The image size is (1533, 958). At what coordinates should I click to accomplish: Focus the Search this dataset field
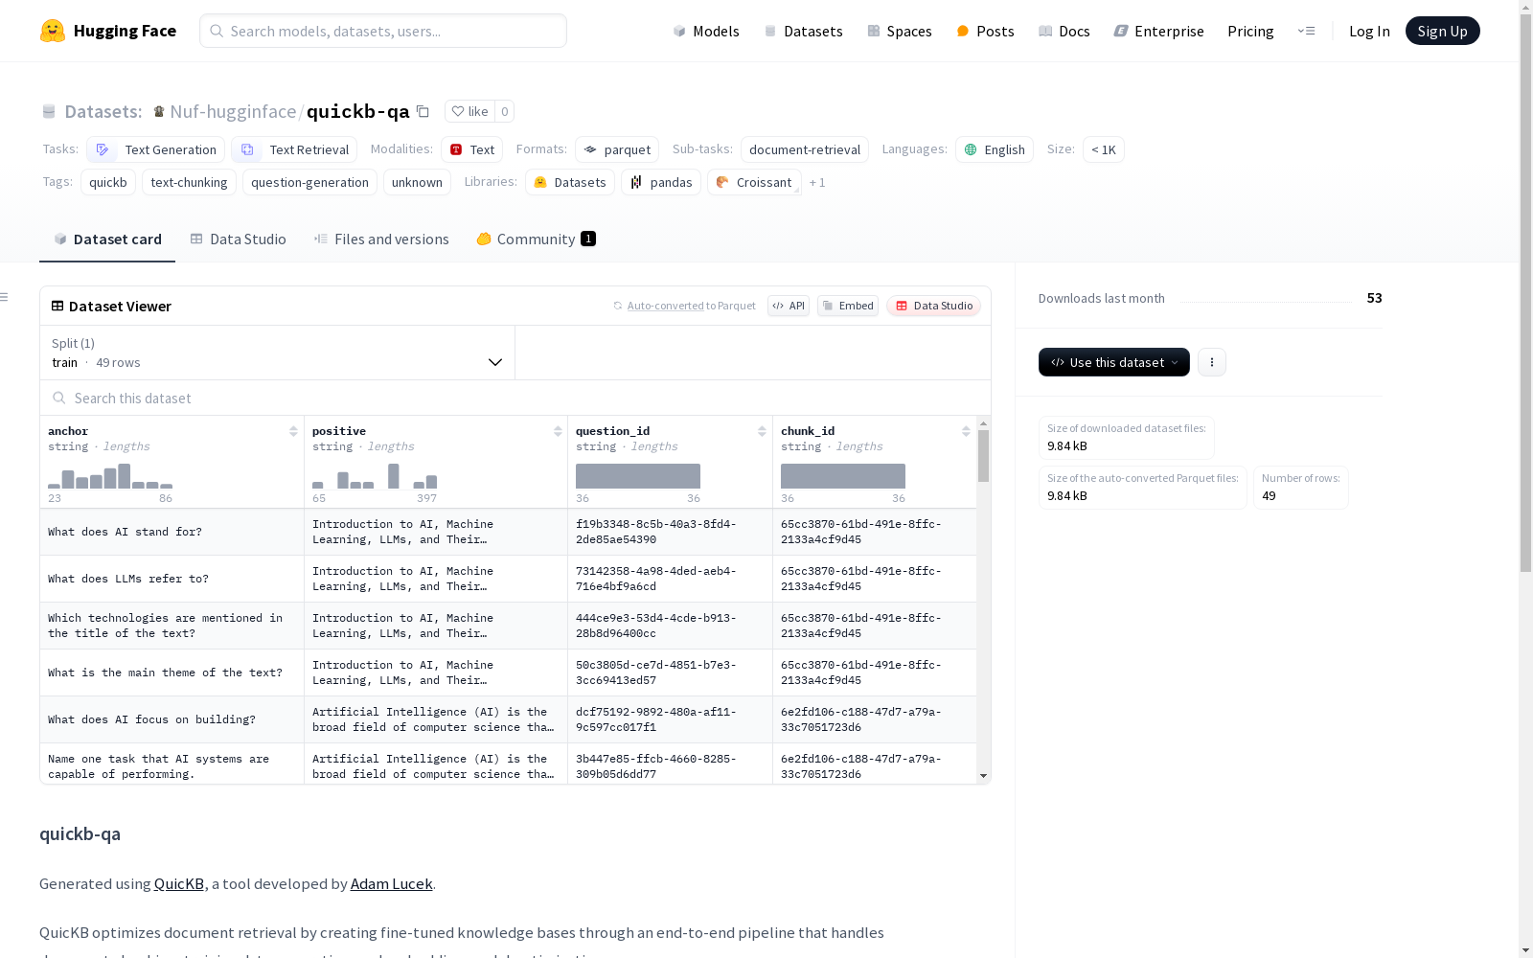515,398
